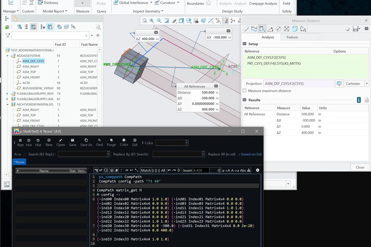Open the display style cube icon
Screen dimensions: 371x247
coord(181,21)
